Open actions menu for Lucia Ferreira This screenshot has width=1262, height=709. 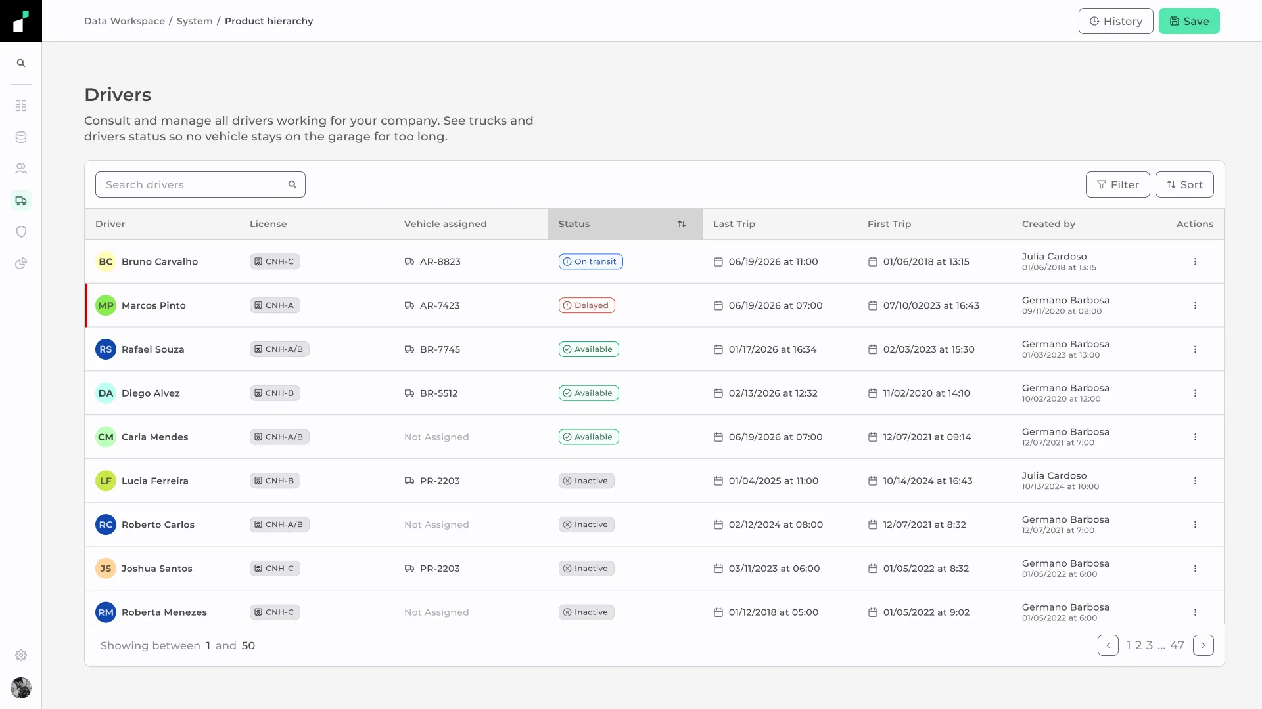click(x=1195, y=481)
